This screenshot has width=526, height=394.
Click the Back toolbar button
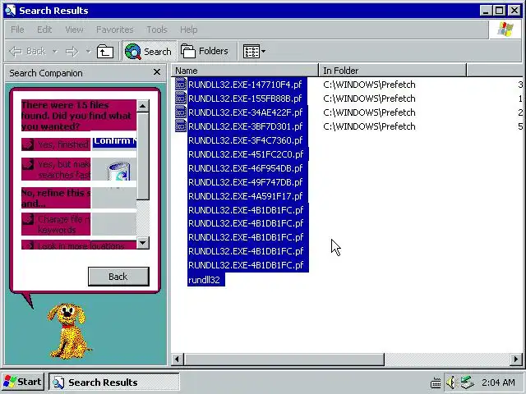(x=27, y=51)
